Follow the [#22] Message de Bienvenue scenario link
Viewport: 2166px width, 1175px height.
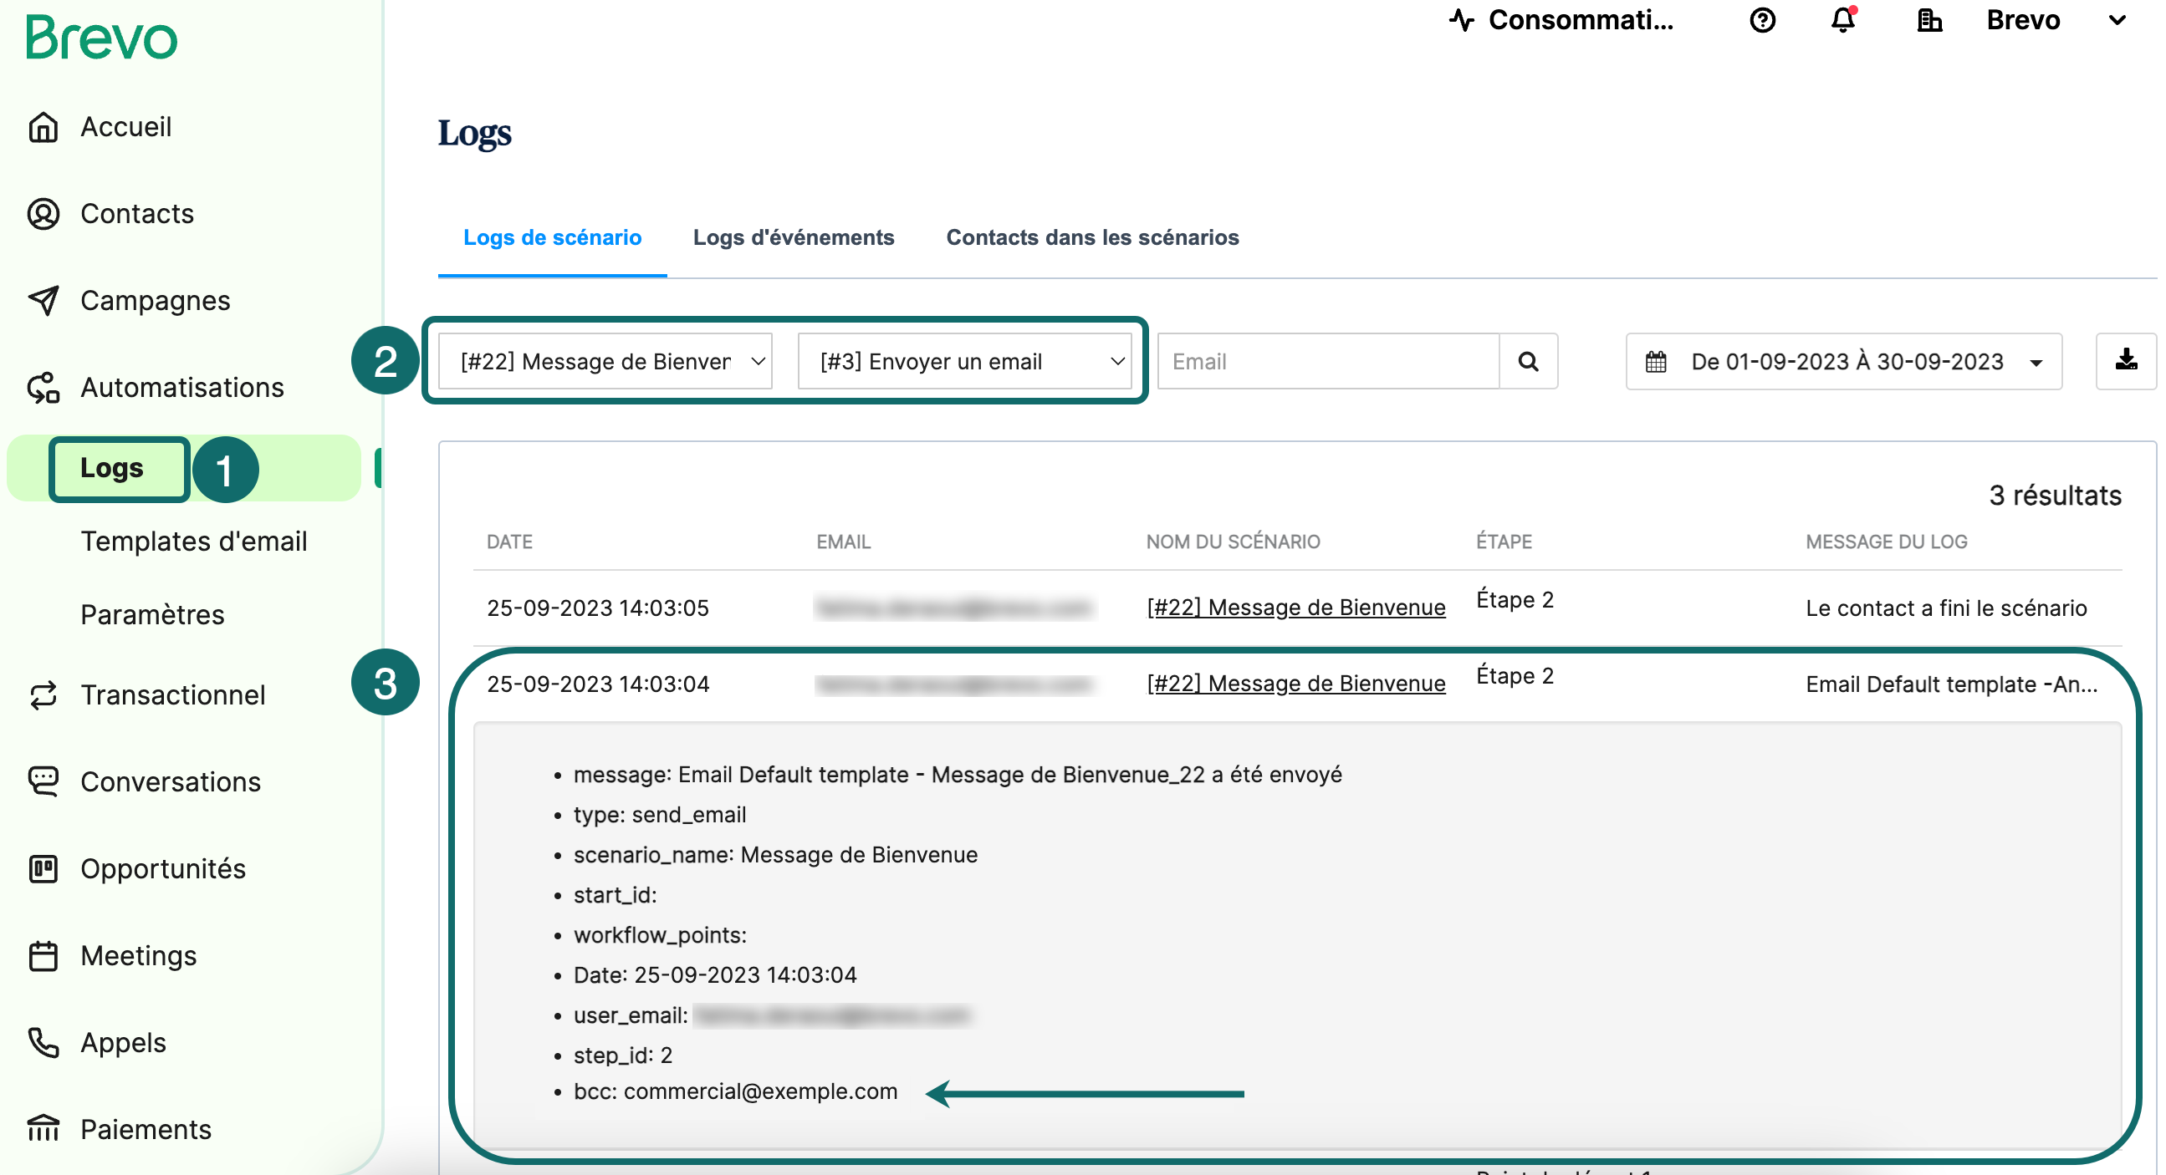pos(1295,607)
